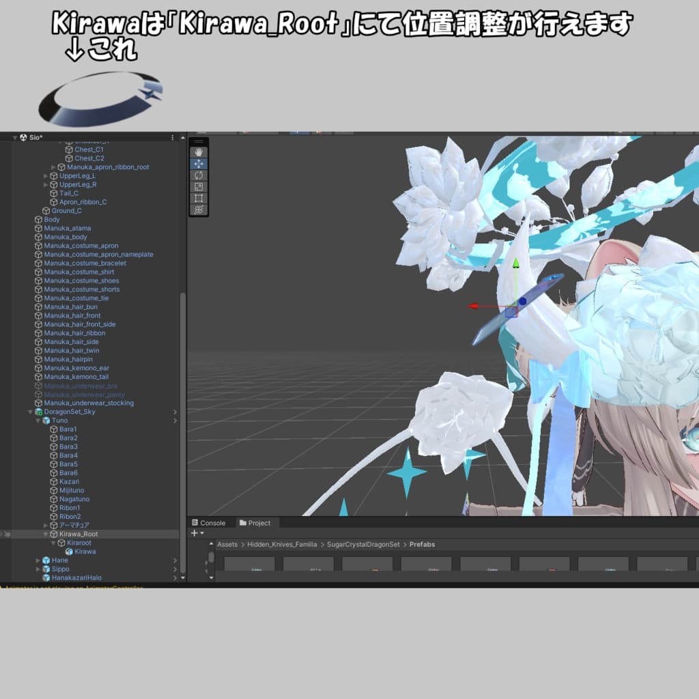Toggle pickability of Kirawa_Root
This screenshot has height=699, width=699.
coord(8,534)
